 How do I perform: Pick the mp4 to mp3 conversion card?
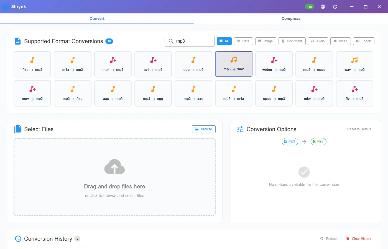(x=113, y=64)
